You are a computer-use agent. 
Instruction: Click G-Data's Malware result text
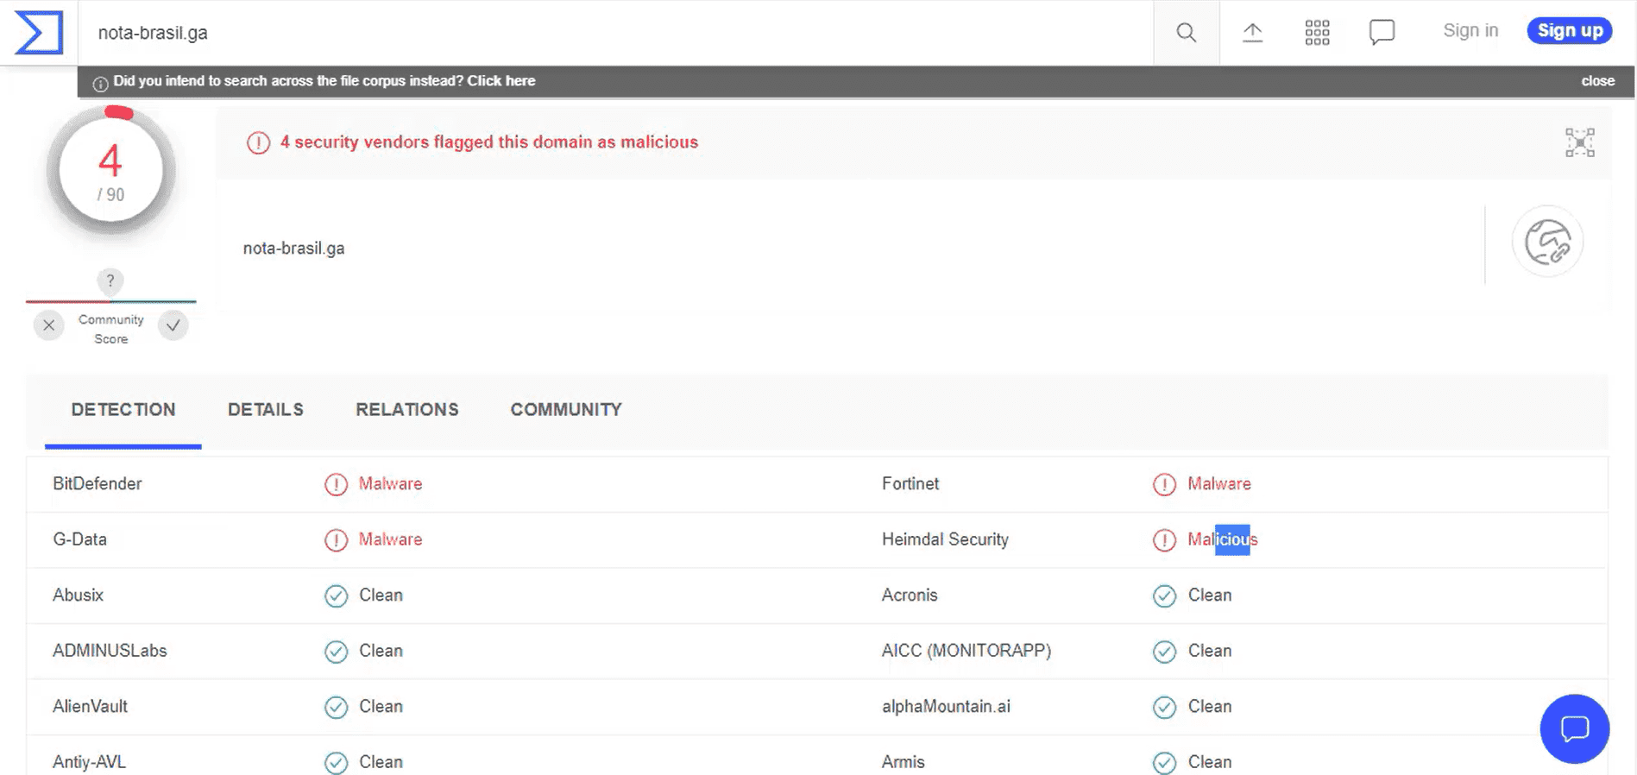tap(390, 539)
